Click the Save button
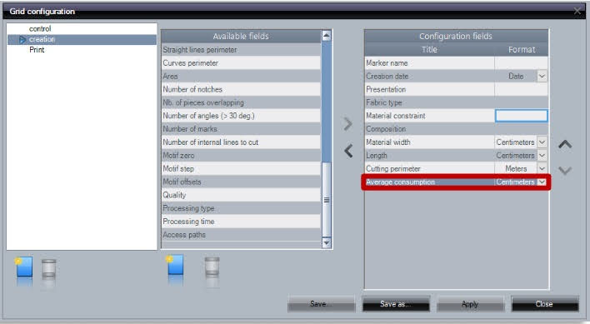 321,304
